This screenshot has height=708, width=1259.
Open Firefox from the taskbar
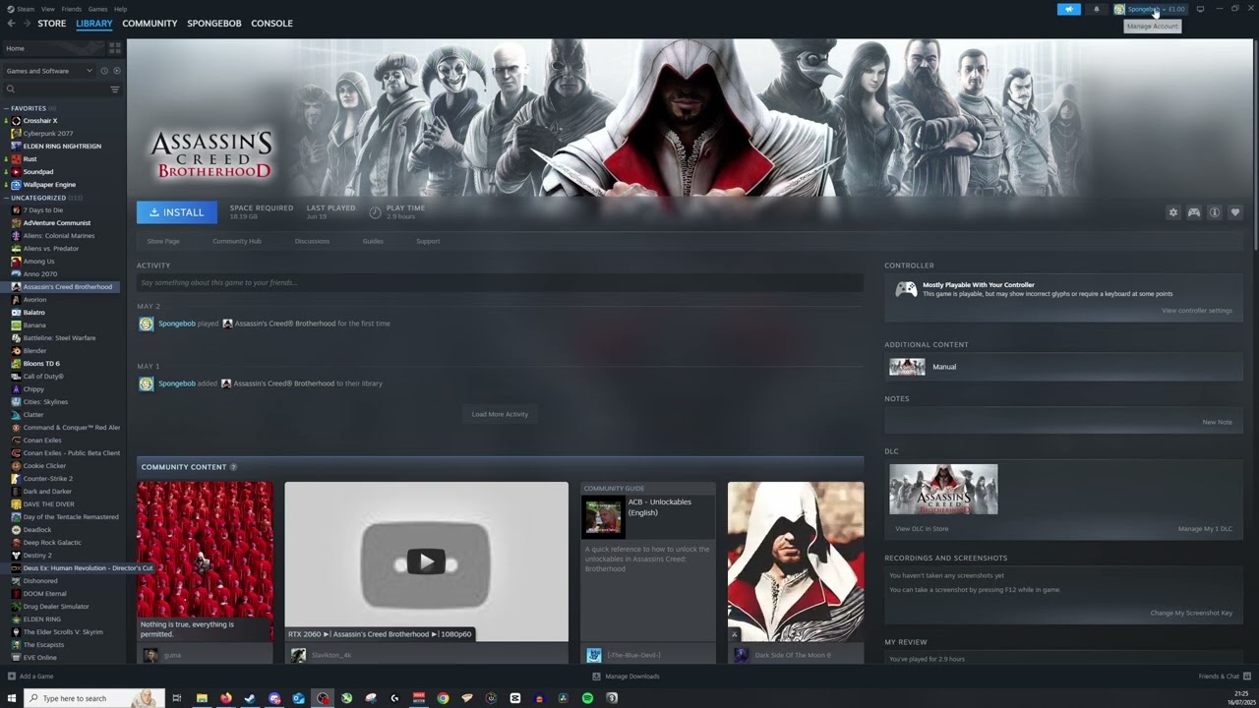click(x=226, y=698)
